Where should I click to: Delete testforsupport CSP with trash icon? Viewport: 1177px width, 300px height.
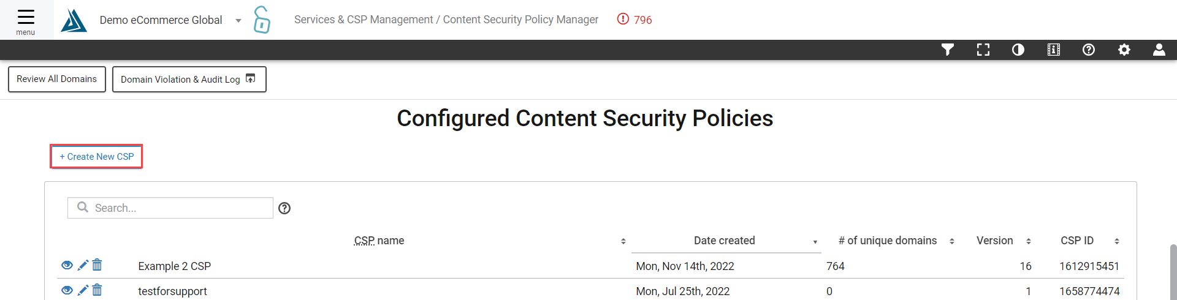point(97,290)
